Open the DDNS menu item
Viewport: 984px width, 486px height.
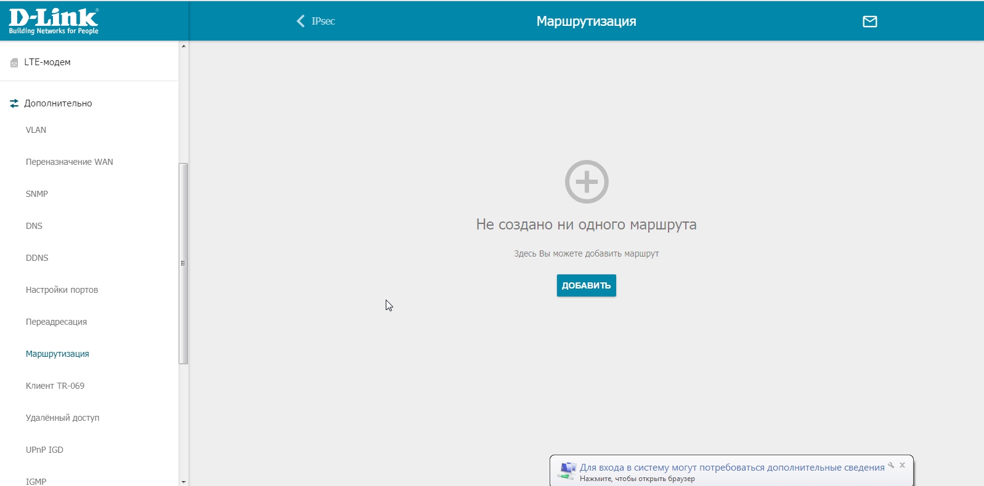[x=37, y=258]
